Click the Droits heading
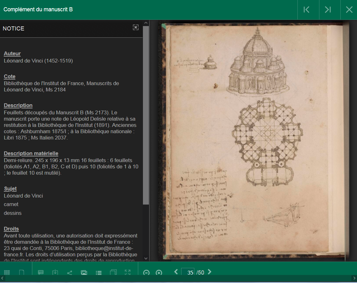This screenshot has width=357, height=283. tap(11, 229)
